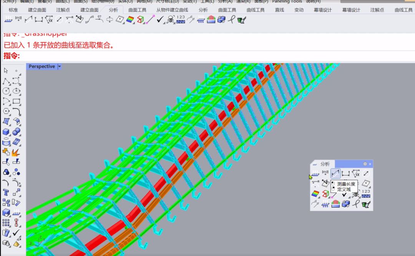Click the blue boxes clash icon in top toolbar
Image resolution: width=415 pixels, height=256 pixels.
click(x=221, y=20)
